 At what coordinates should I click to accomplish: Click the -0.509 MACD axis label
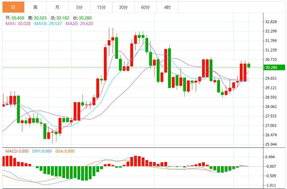pyautogui.click(x=270, y=176)
